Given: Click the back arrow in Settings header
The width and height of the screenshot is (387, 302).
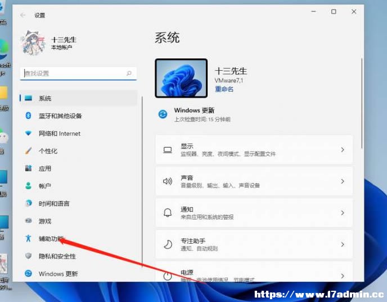Looking at the screenshot, I should click(x=22, y=15).
